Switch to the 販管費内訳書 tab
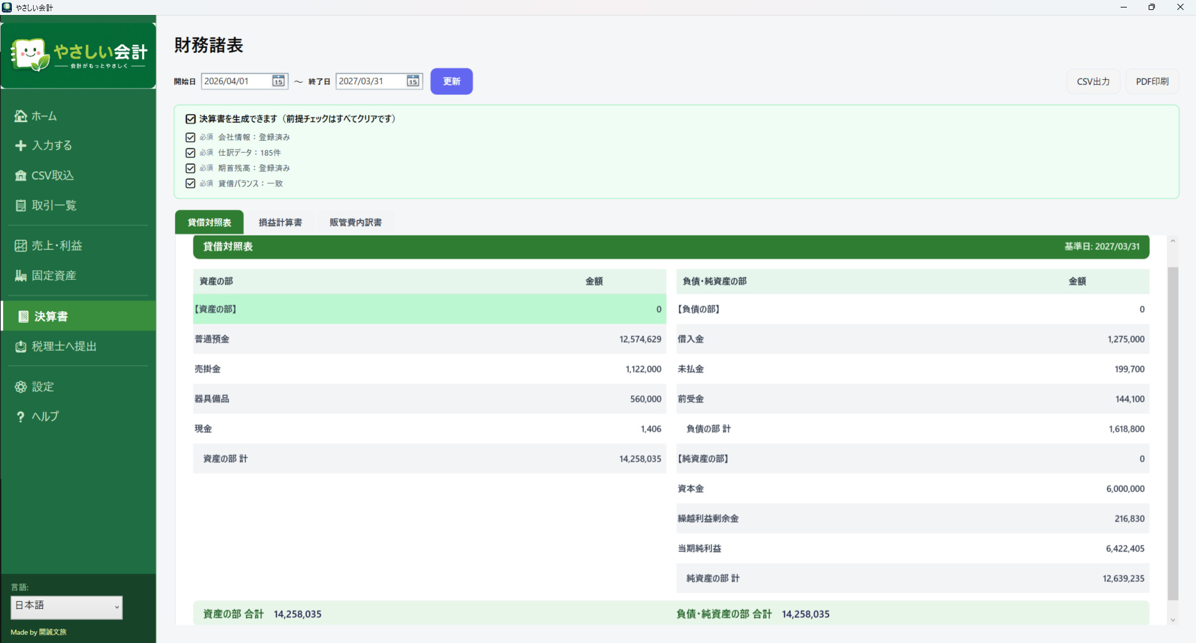This screenshot has height=643, width=1196. click(356, 222)
